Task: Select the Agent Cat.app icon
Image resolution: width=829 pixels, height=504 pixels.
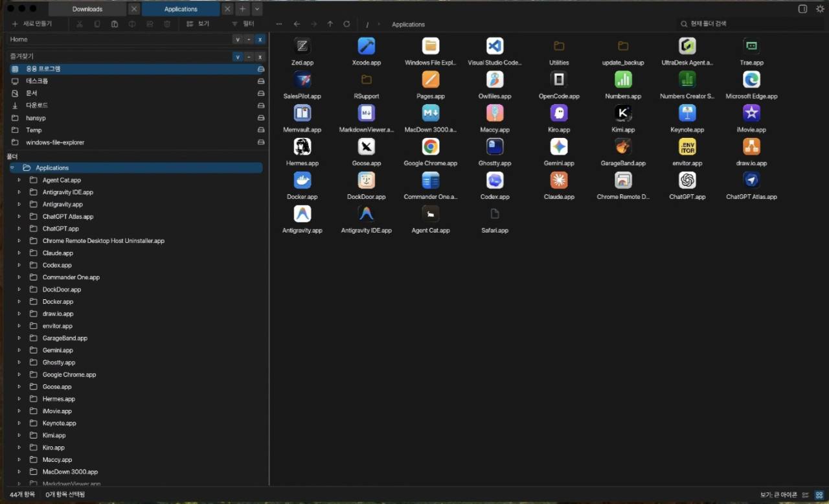Action: (x=431, y=214)
